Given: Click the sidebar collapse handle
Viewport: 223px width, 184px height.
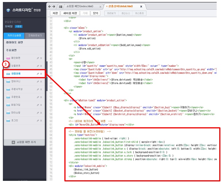Looking at the screenshot, I should tap(47, 76).
